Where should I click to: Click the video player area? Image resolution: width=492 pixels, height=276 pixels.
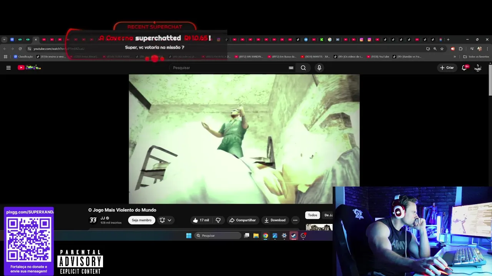pos(244,139)
